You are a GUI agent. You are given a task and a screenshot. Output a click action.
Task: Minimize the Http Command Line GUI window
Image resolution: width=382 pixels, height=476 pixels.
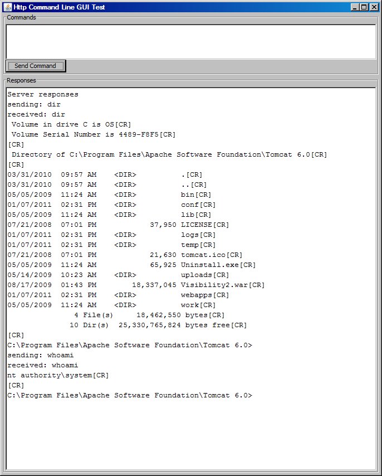click(355, 7)
